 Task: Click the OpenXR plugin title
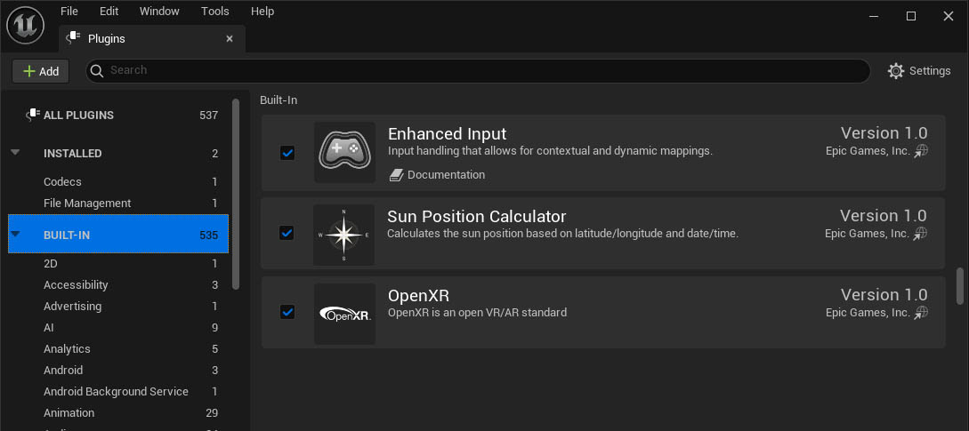(418, 296)
